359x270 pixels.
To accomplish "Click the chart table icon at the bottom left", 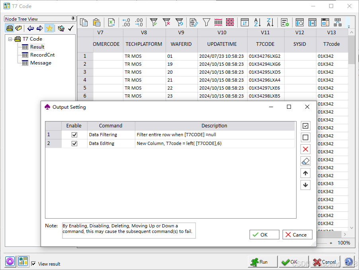I will coord(23,261).
